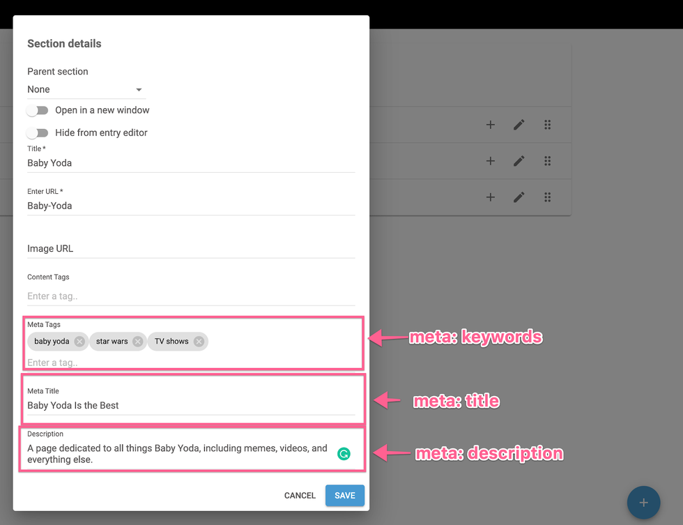Open the Parent section dropdown

[85, 89]
